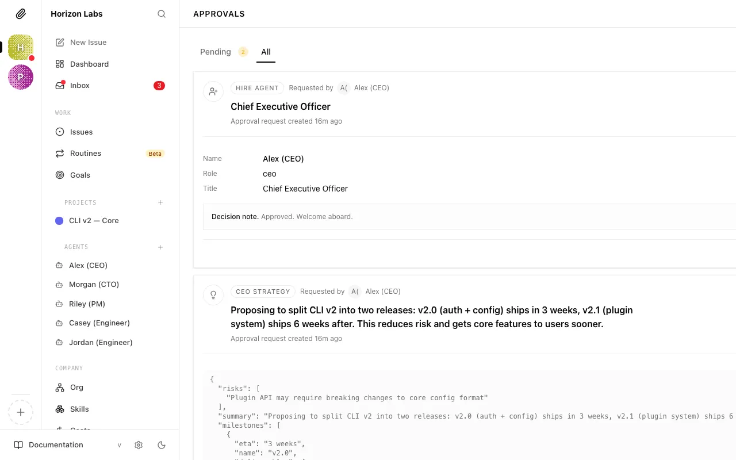Open Routines
The image size is (736, 460).
tap(110, 153)
